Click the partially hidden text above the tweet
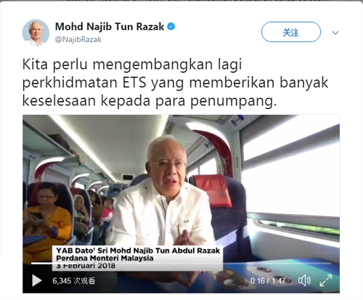Image resolution: width=363 pixels, height=300 pixels. (181, 1)
